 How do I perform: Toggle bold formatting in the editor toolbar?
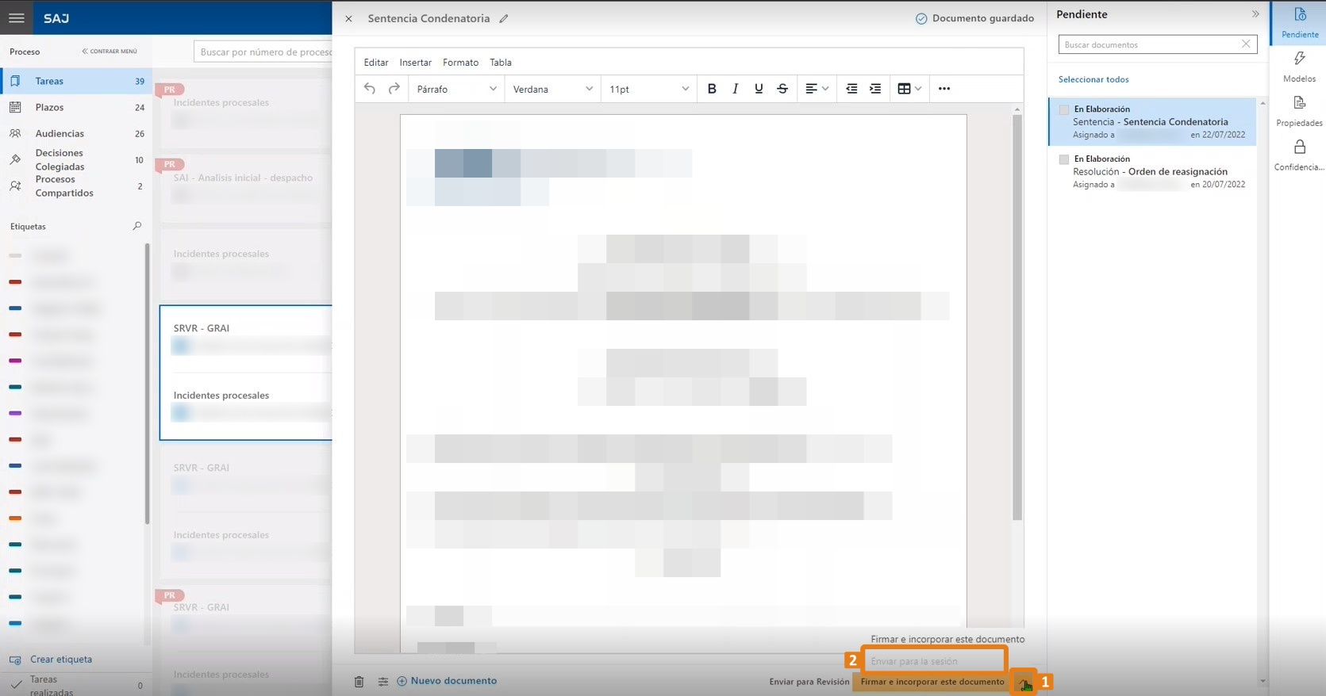tap(712, 89)
